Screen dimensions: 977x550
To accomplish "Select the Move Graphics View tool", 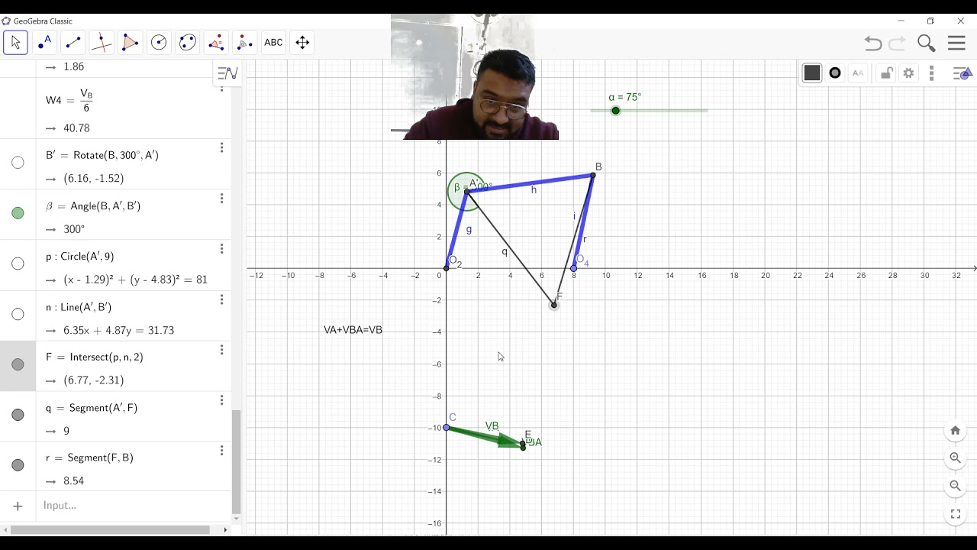I will [x=302, y=43].
